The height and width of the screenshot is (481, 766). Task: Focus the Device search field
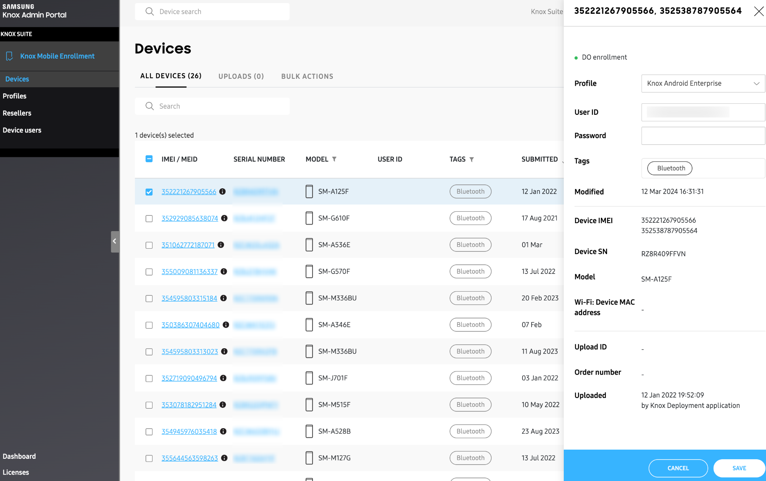pos(212,11)
